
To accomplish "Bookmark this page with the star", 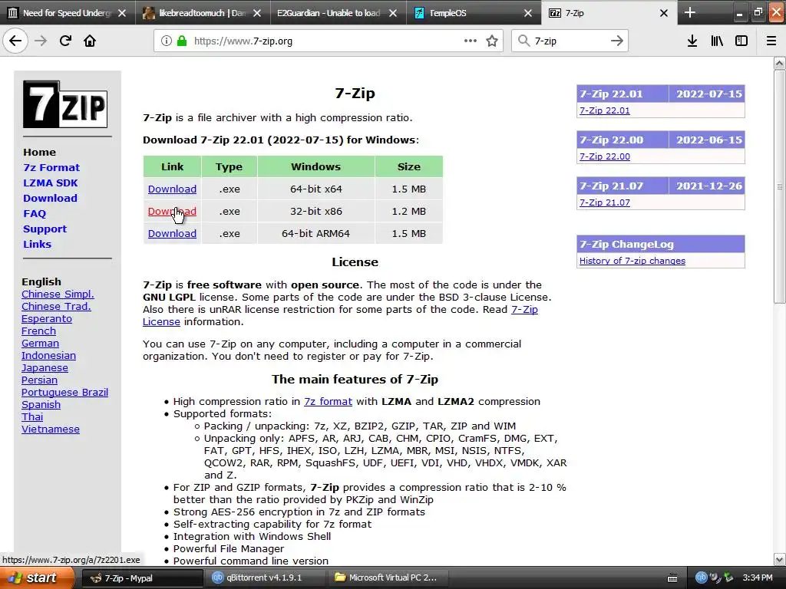I will tap(492, 41).
